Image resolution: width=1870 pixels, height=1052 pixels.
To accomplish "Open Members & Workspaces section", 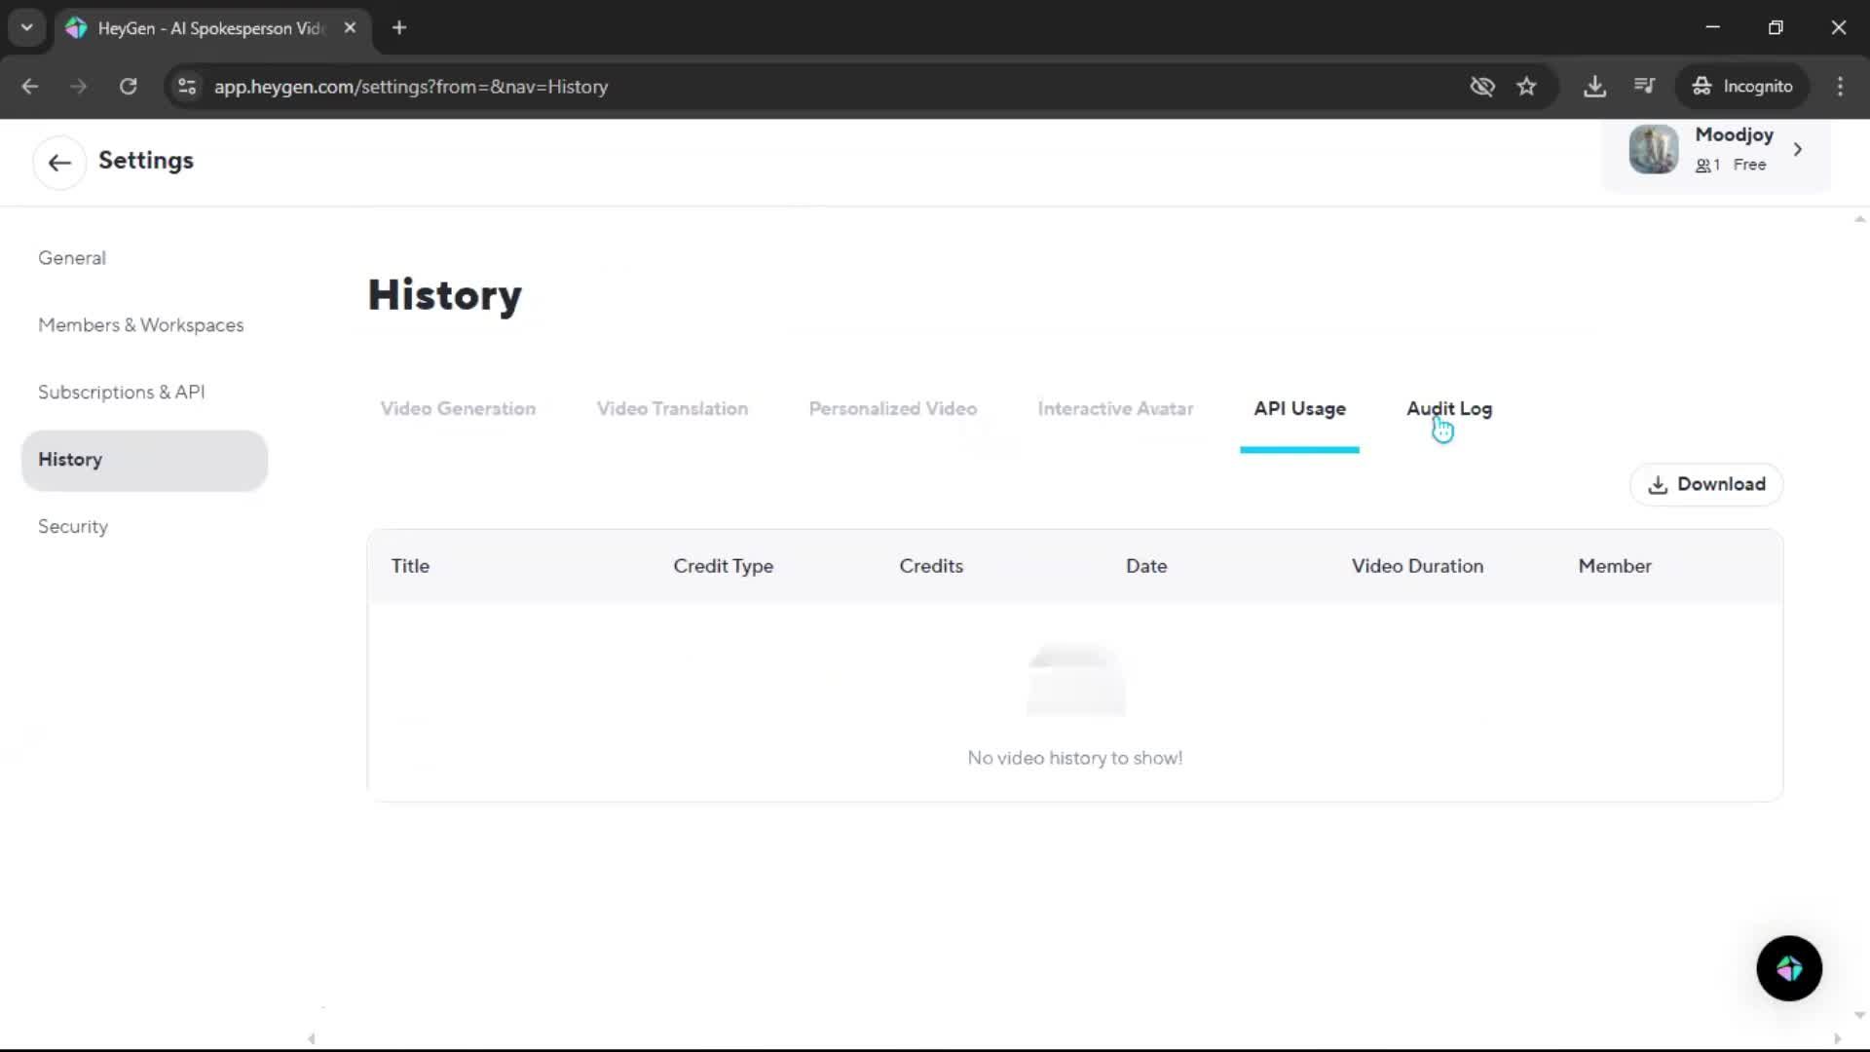I will pos(140,325).
